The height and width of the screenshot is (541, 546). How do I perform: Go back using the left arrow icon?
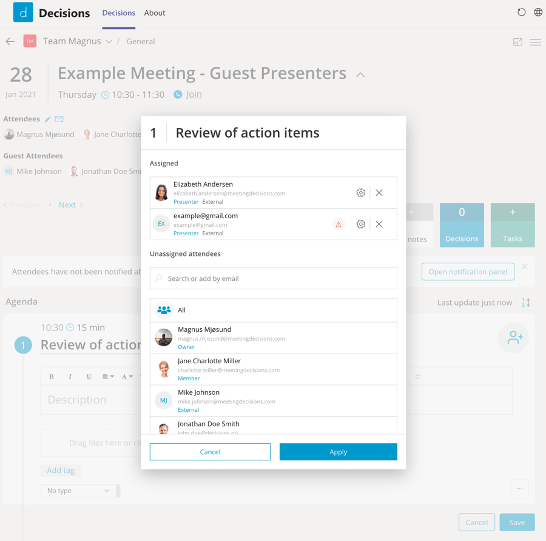(10, 41)
